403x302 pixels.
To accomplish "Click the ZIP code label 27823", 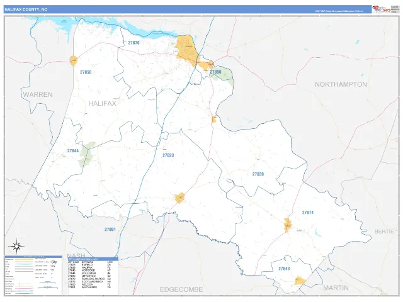I will (168, 155).
